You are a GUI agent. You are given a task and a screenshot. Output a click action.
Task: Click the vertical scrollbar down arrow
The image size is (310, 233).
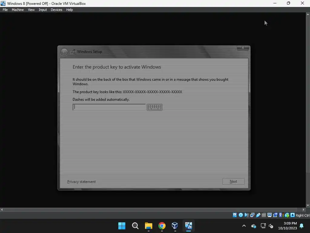[x=308, y=205]
